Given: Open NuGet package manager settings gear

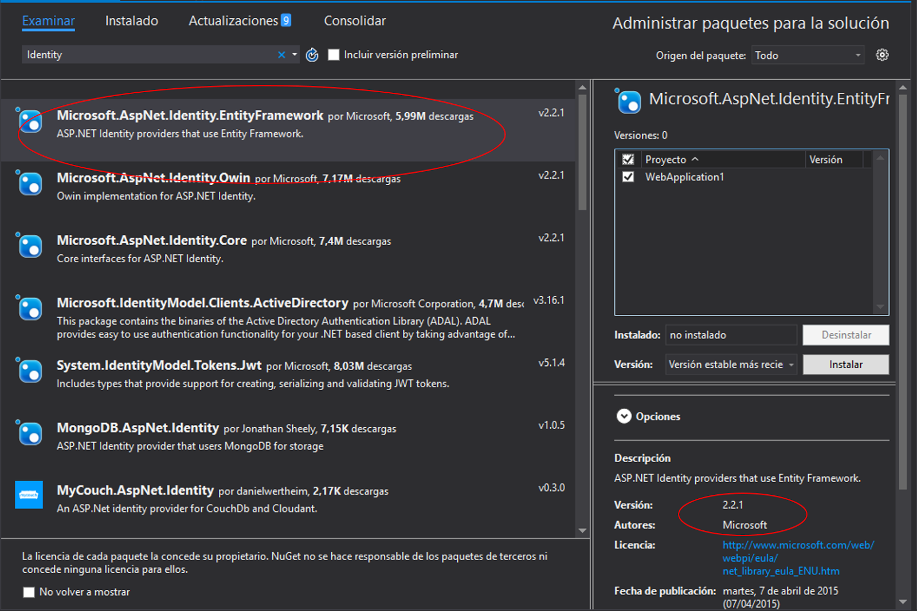Looking at the screenshot, I should 882,54.
